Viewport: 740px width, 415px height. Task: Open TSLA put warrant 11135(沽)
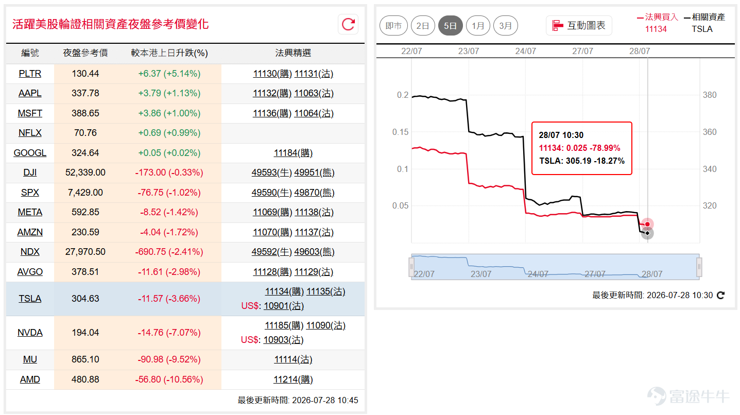326,291
